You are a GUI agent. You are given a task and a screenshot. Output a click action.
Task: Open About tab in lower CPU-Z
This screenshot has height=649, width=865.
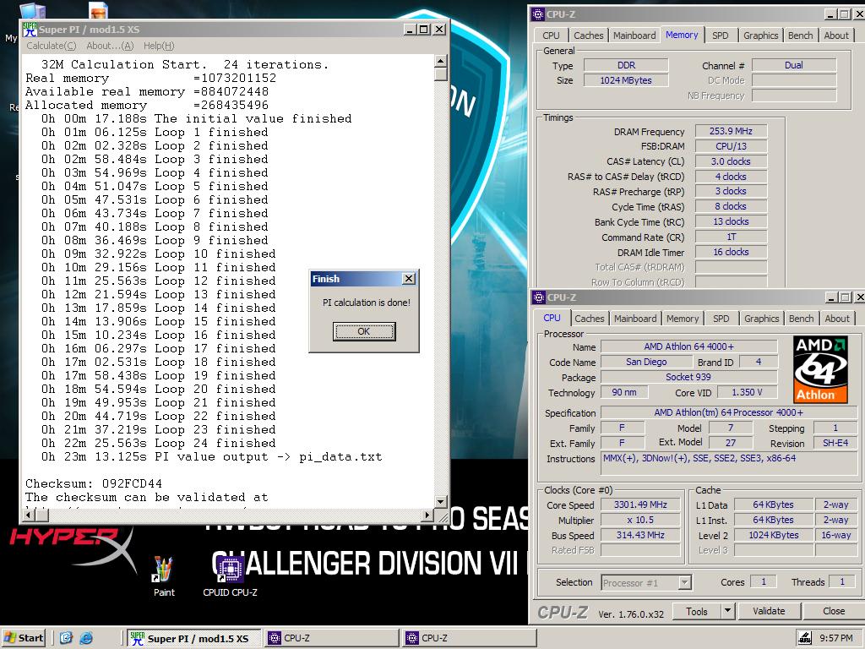[837, 319]
